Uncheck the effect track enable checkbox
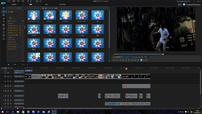The image size is (202, 114). point(8,86)
